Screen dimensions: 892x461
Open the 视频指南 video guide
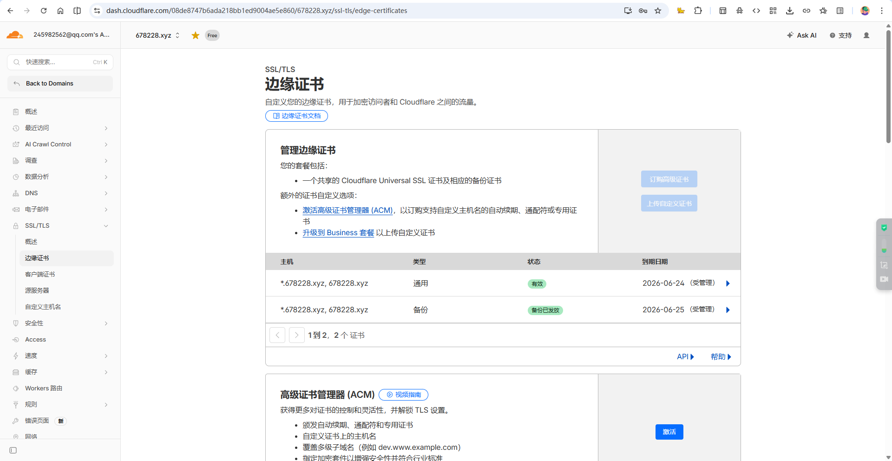pyautogui.click(x=403, y=395)
